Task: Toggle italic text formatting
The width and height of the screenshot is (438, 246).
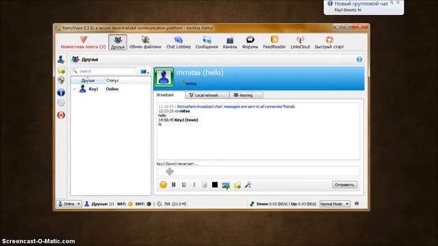Action: [x=194, y=184]
